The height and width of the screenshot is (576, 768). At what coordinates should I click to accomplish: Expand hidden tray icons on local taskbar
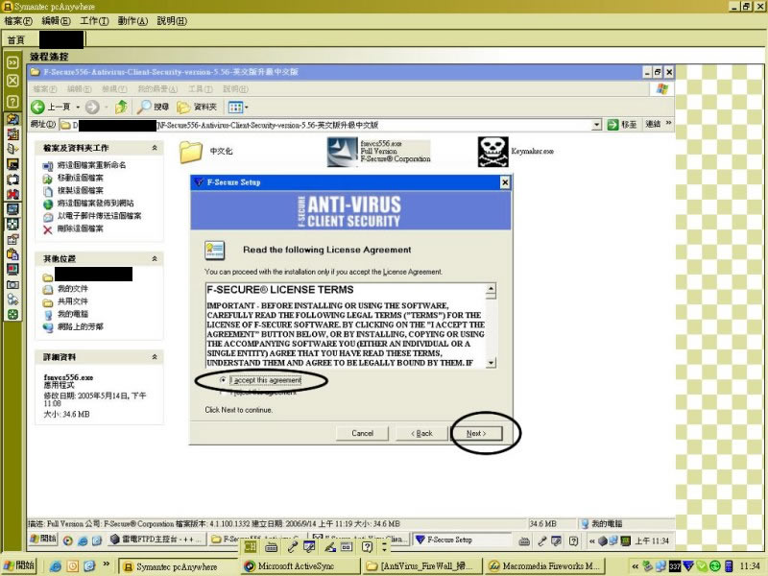pyautogui.click(x=635, y=566)
